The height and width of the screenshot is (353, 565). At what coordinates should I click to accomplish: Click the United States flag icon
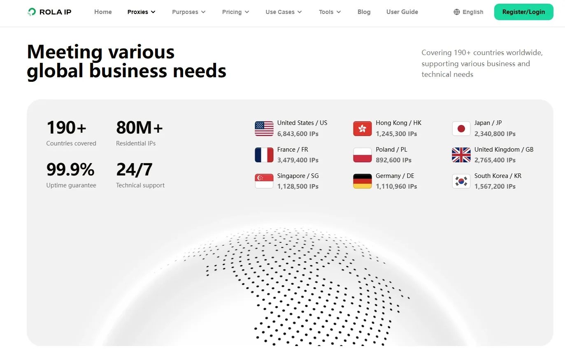tap(264, 129)
